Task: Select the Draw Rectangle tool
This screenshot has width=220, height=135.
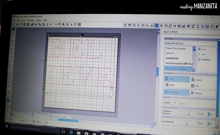Action: click(12, 41)
